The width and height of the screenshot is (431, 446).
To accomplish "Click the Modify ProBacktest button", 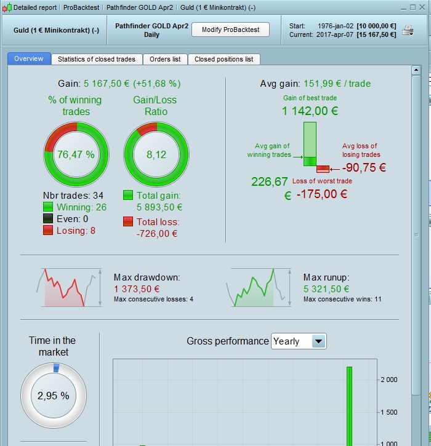I will [x=231, y=30].
